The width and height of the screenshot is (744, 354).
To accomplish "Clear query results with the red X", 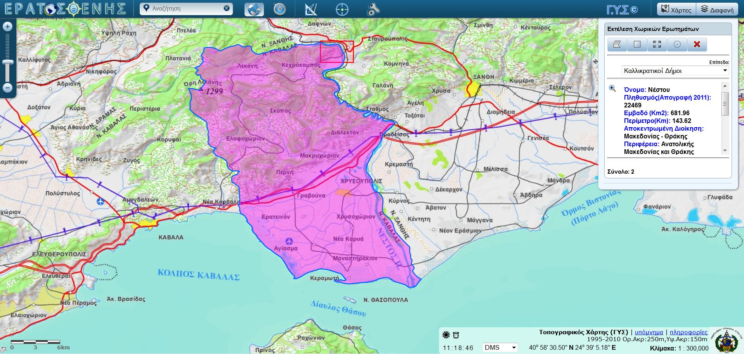I will tap(697, 44).
